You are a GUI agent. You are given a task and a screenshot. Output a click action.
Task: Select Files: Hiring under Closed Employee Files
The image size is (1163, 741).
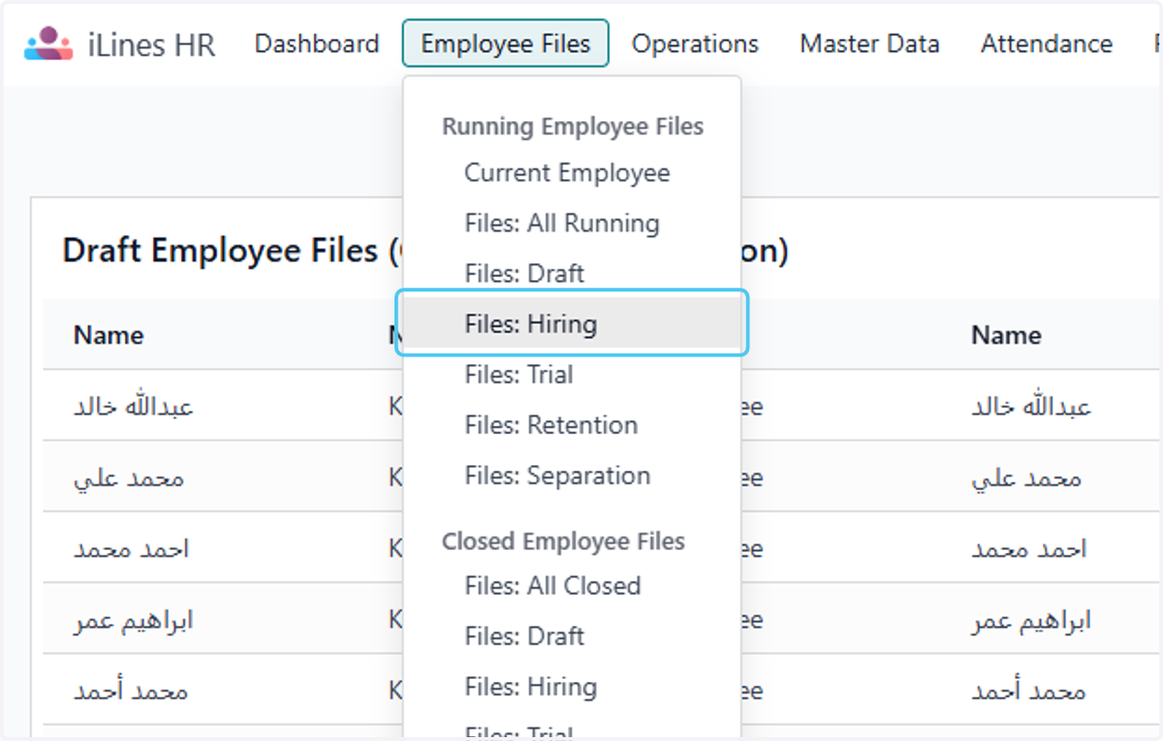click(531, 686)
